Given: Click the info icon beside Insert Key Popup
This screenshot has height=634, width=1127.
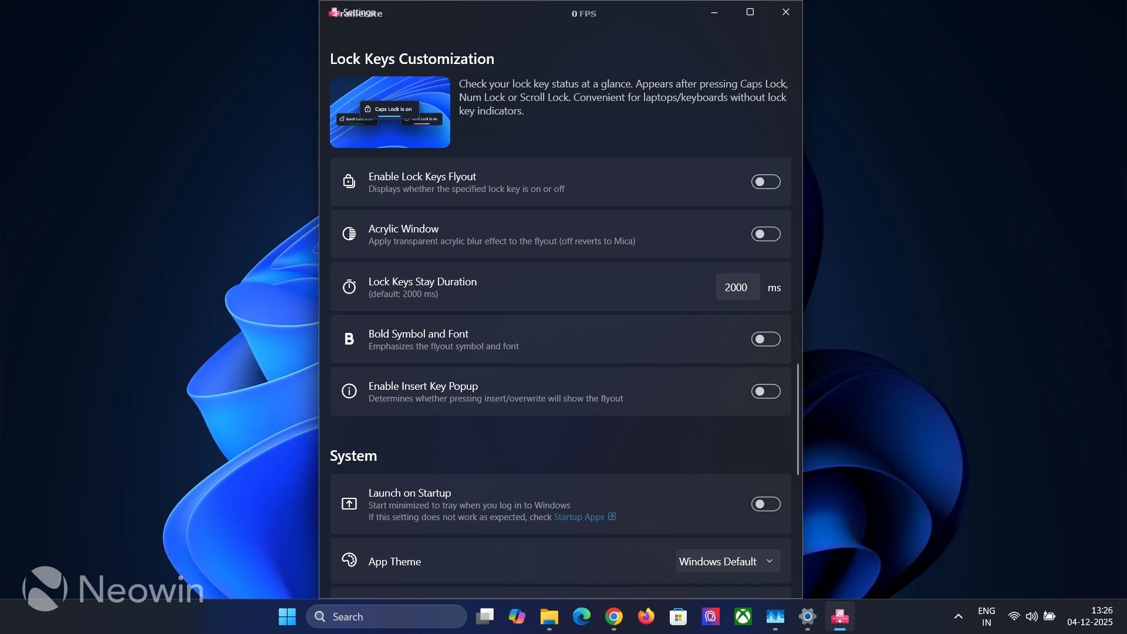Looking at the screenshot, I should [349, 392].
